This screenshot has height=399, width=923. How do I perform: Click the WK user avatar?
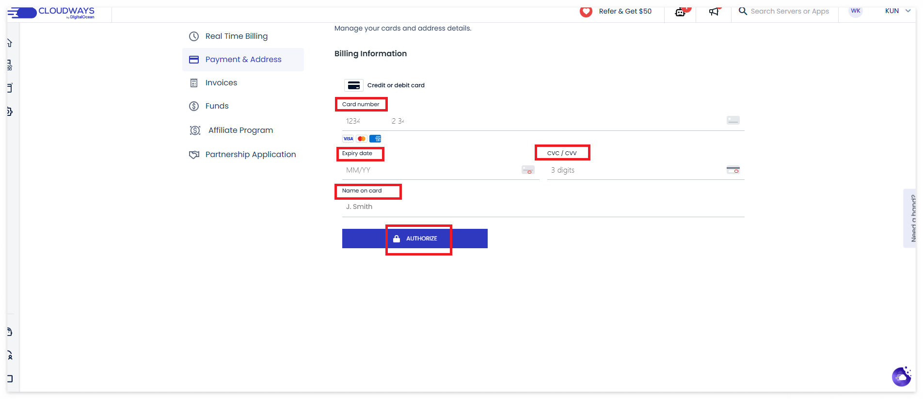856,11
